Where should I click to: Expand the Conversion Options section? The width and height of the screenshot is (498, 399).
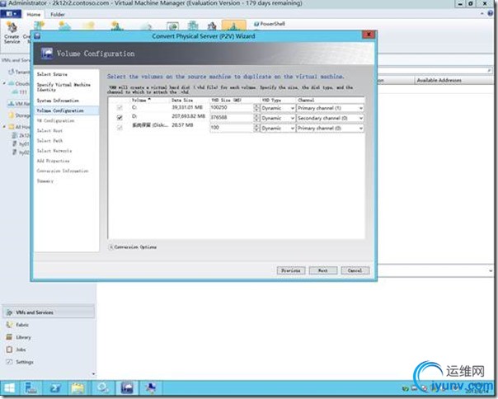click(x=110, y=246)
